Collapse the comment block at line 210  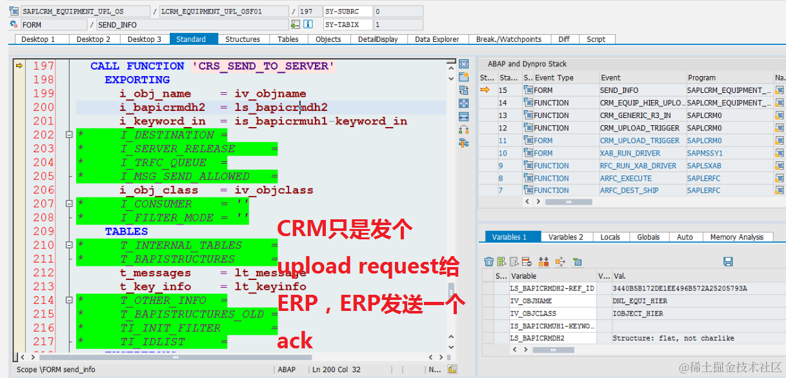pyautogui.click(x=68, y=245)
